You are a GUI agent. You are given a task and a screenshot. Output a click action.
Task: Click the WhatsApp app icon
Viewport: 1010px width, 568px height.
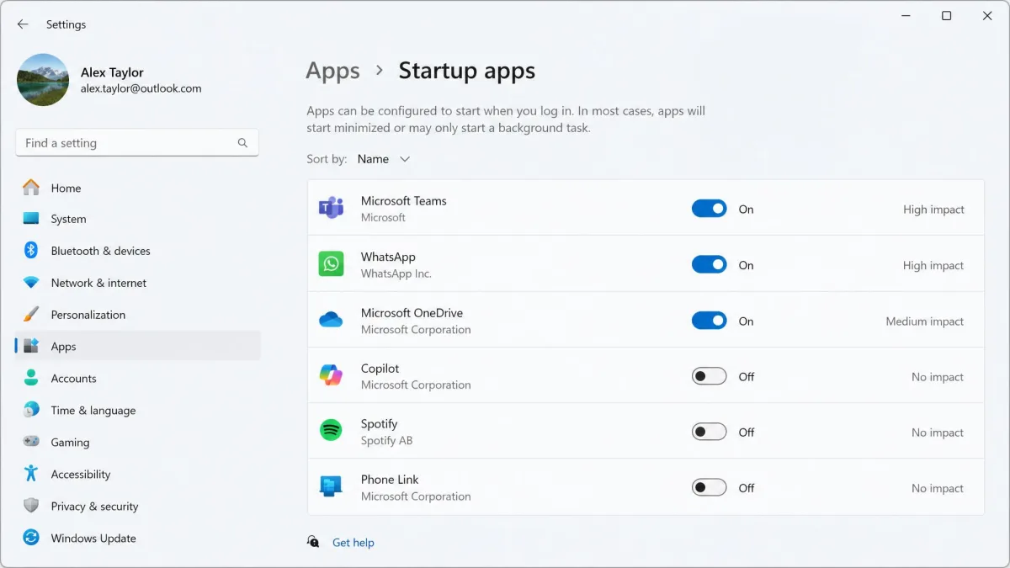[331, 263]
